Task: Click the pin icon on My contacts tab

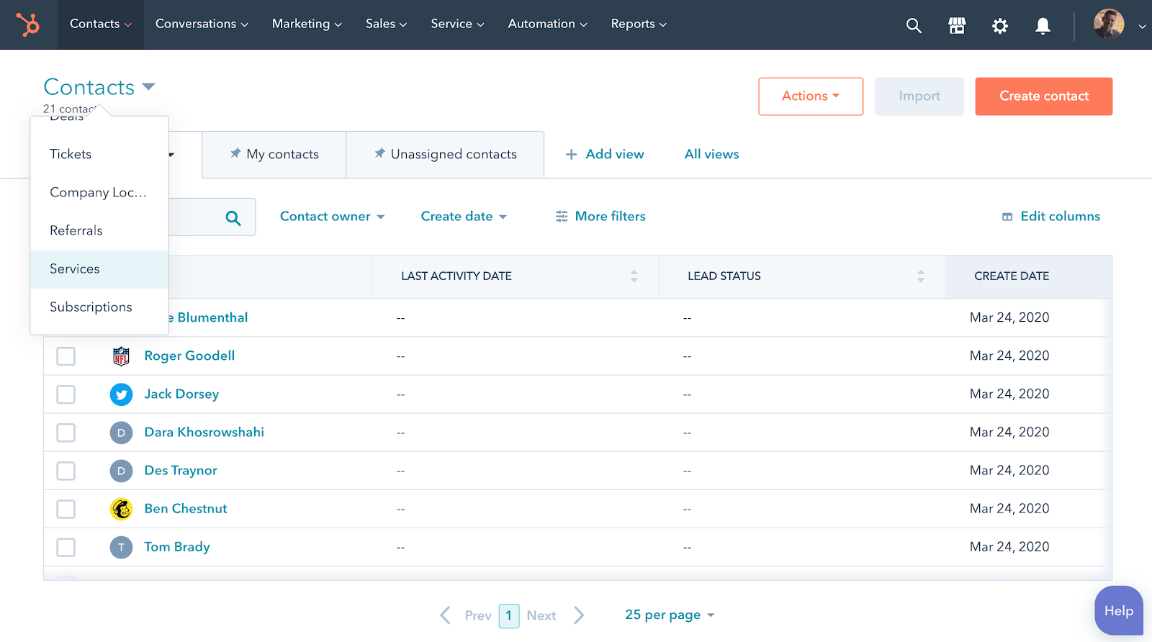Action: (x=235, y=153)
